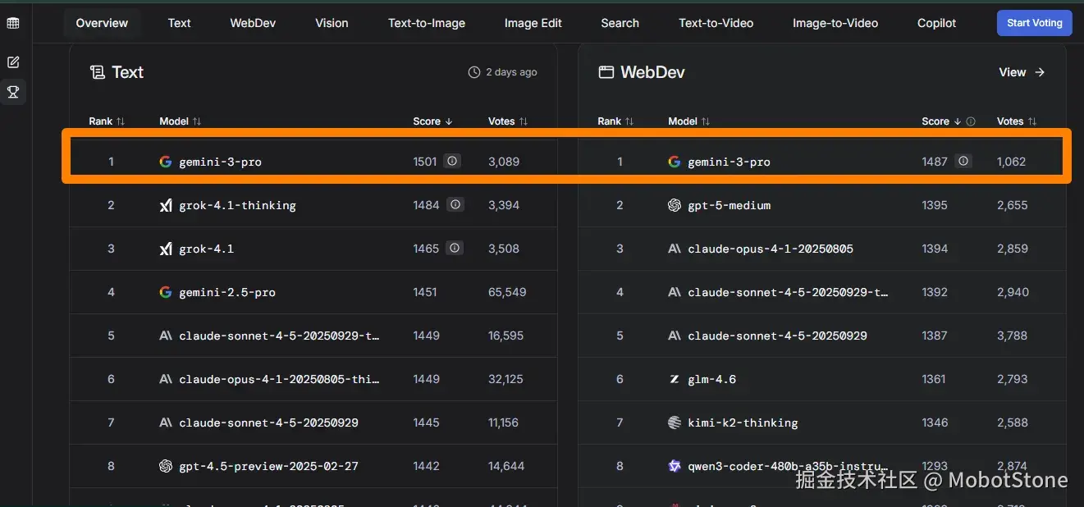Click info icon beside WebDev score 1487
Image resolution: width=1084 pixels, height=507 pixels.
pyautogui.click(x=963, y=162)
